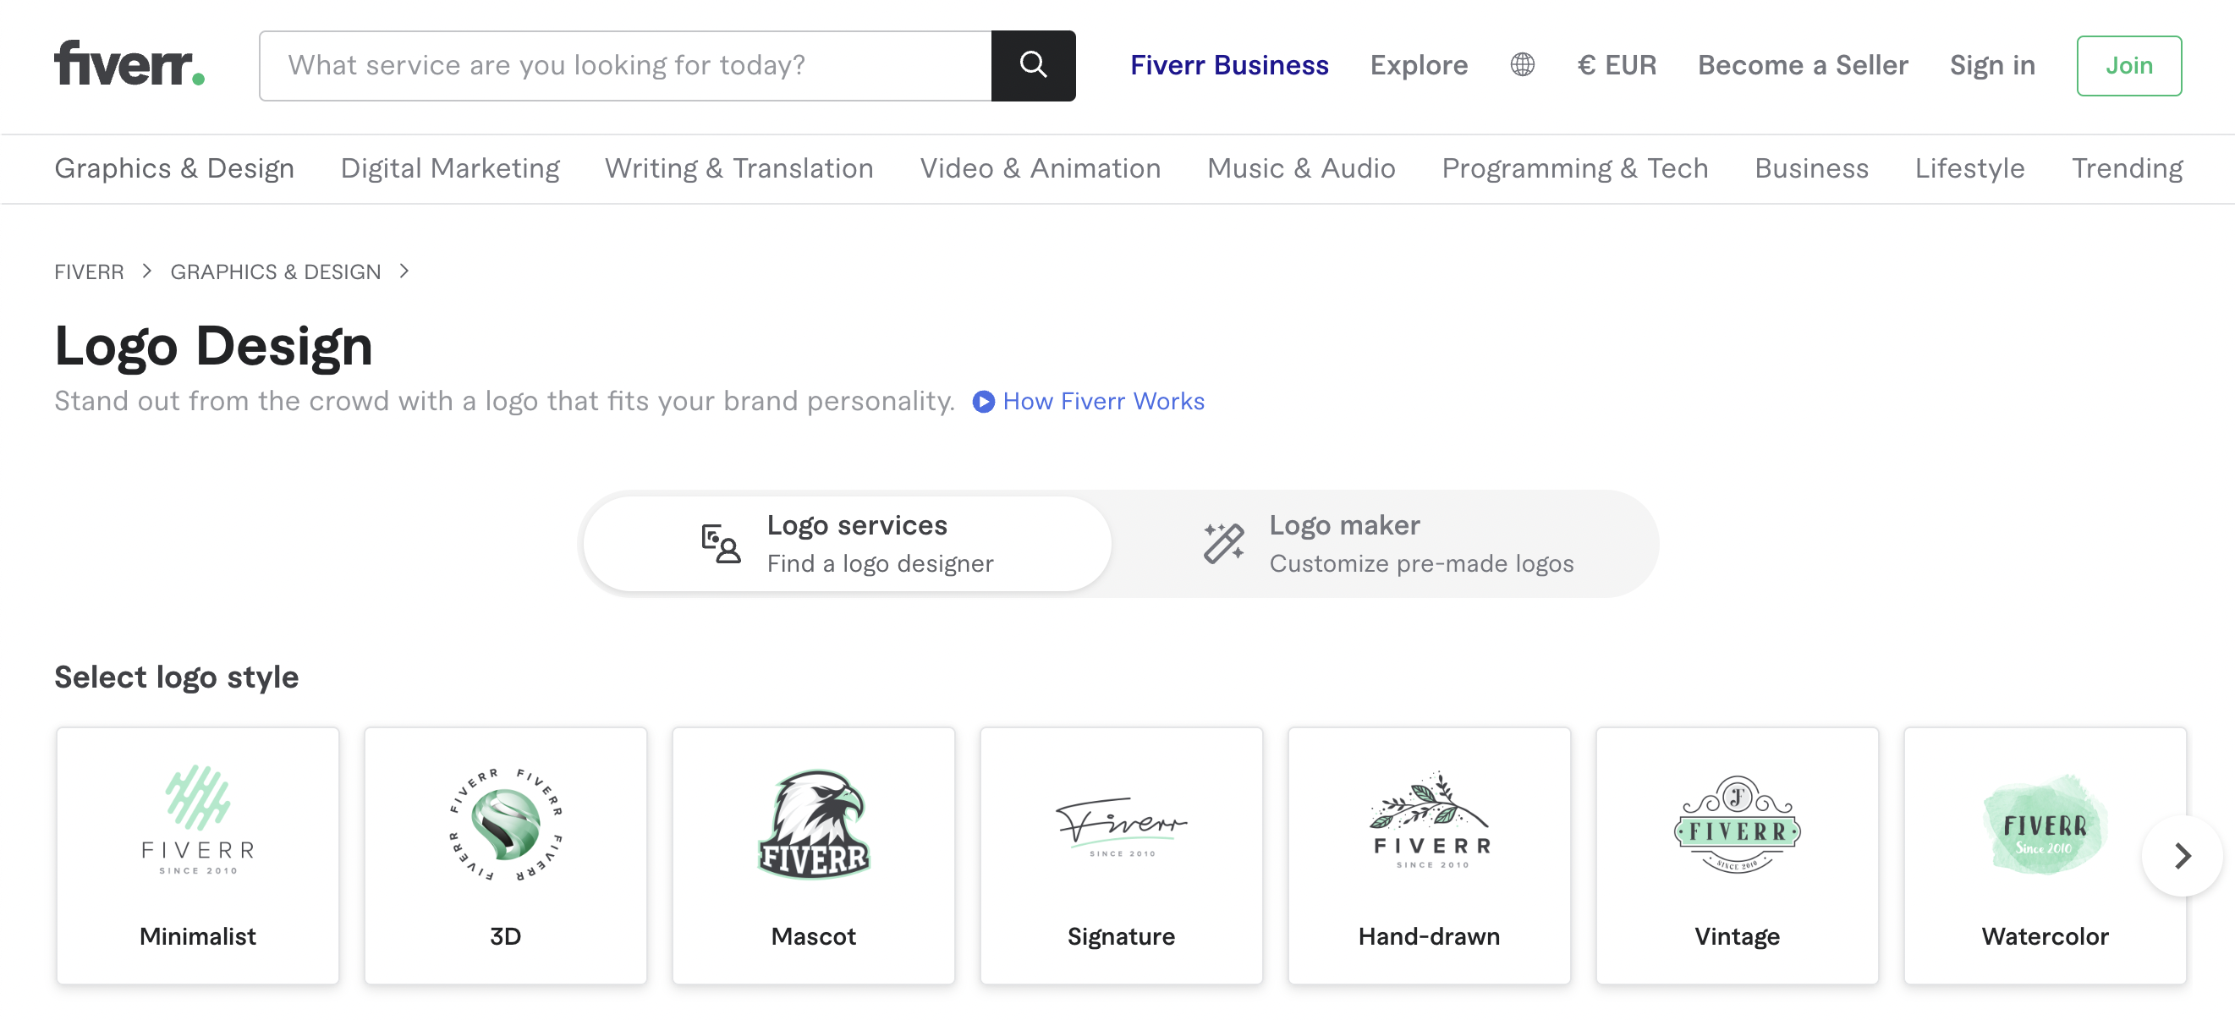Click the Vintage label

coord(1737,937)
